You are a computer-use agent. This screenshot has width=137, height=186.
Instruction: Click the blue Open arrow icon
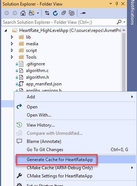click(x=19, y=107)
